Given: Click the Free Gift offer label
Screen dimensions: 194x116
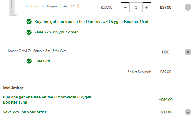Looking at the screenshot, I should tap(42, 61).
